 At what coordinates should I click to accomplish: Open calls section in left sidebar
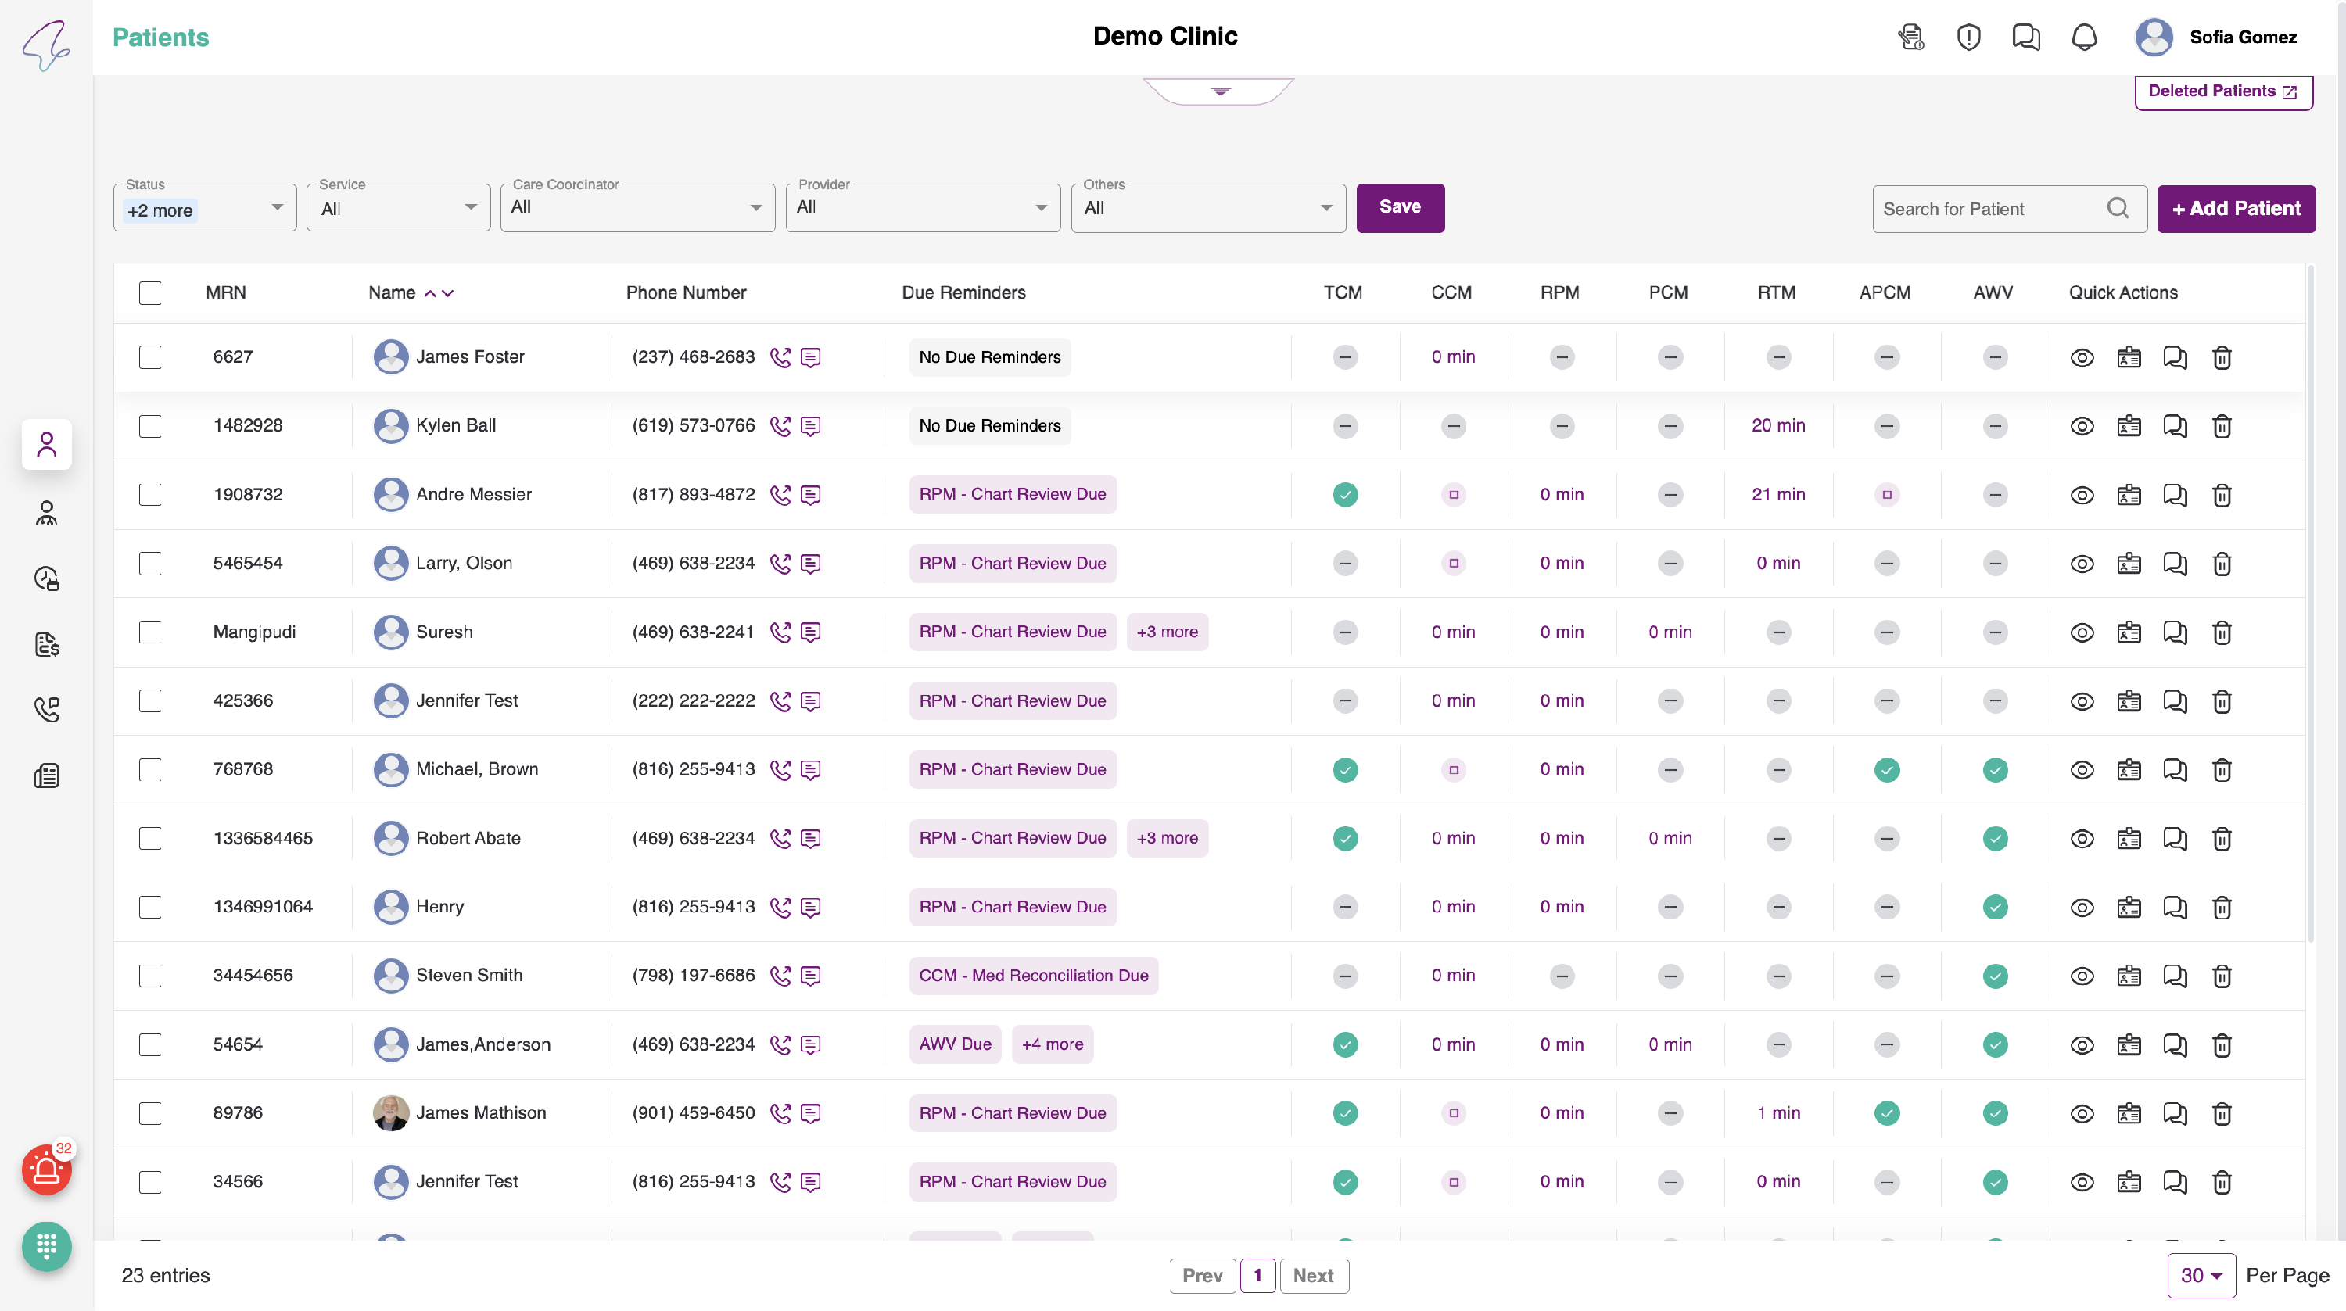46,709
